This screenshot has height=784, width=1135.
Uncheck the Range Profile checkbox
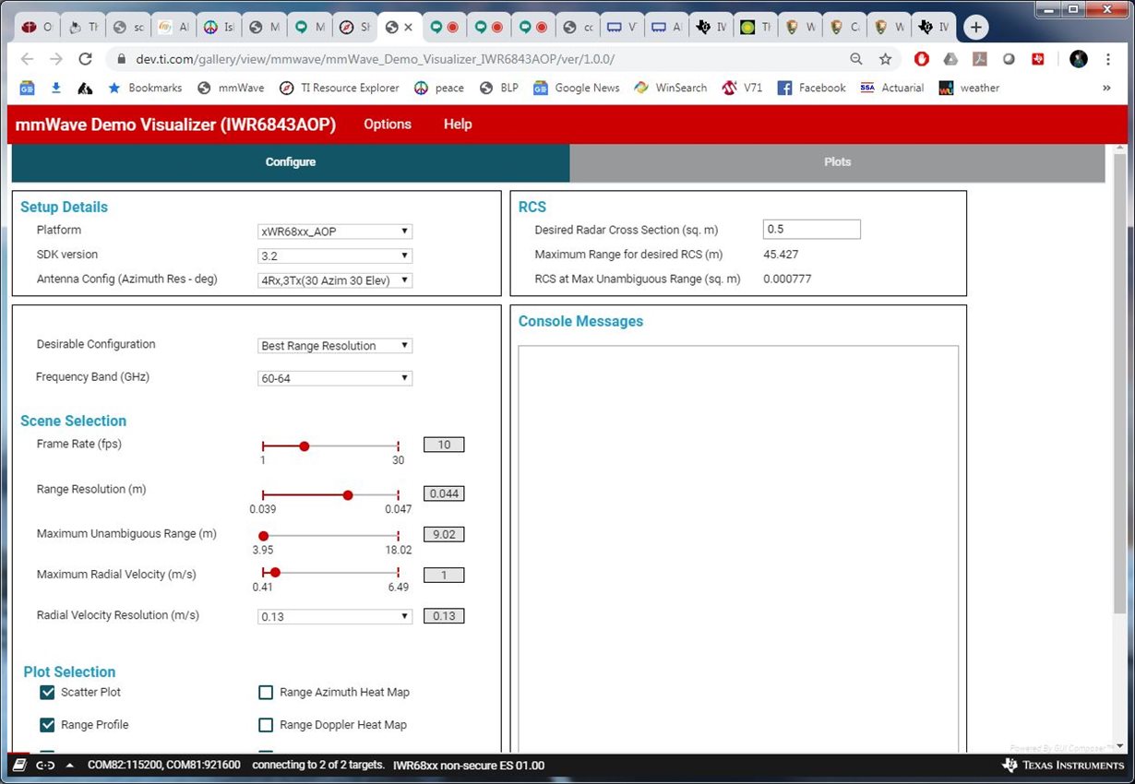point(47,724)
